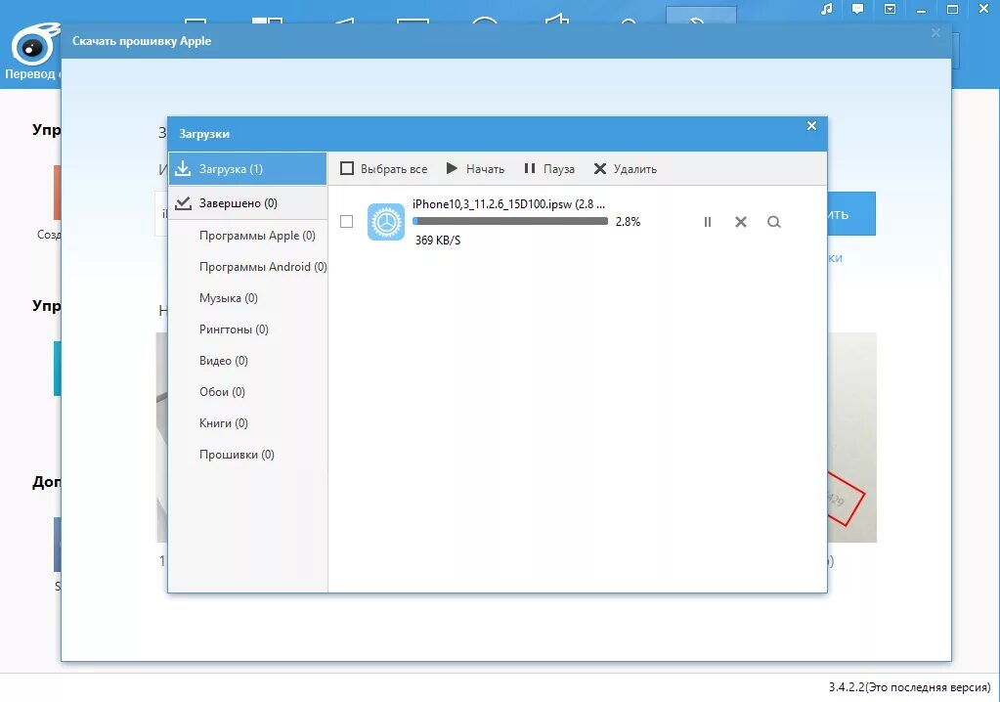Click the photo thumbnail with the red-outlined box
Screen dimensions: 1000x702
click(852, 437)
